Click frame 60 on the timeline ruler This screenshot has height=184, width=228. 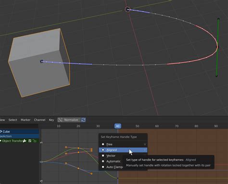click(x=157, y=126)
